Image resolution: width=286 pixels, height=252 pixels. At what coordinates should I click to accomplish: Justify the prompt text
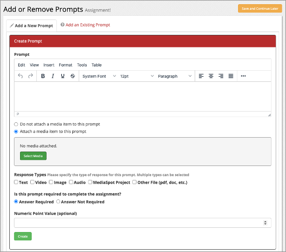231,76
